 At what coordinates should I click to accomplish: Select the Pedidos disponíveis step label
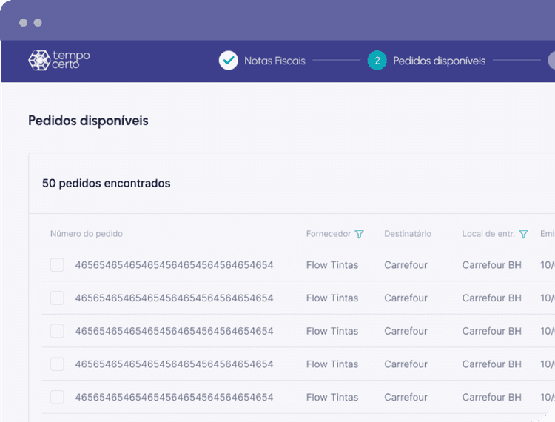tap(440, 61)
